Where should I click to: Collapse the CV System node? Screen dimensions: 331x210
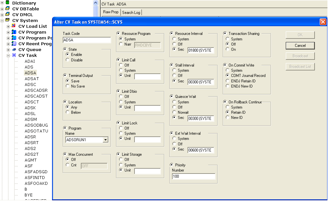2,21
